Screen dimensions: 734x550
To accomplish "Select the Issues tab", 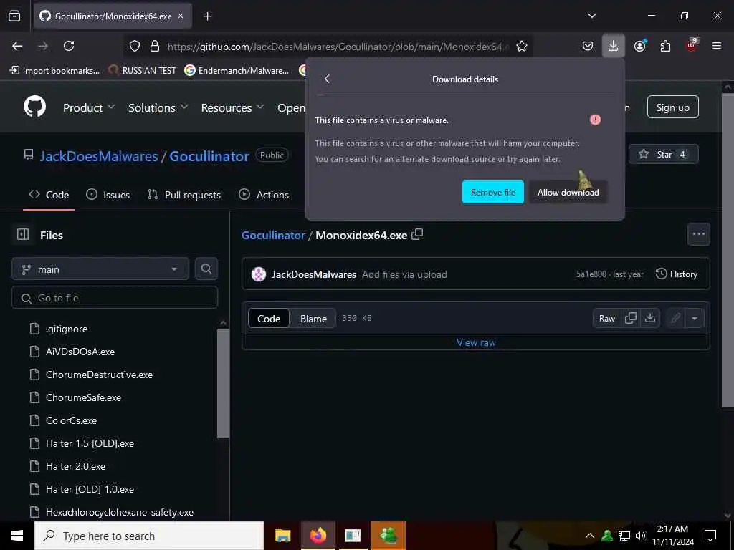I will coord(108,195).
